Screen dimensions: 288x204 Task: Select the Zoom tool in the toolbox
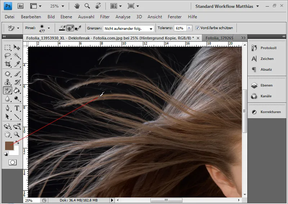pos(17,135)
